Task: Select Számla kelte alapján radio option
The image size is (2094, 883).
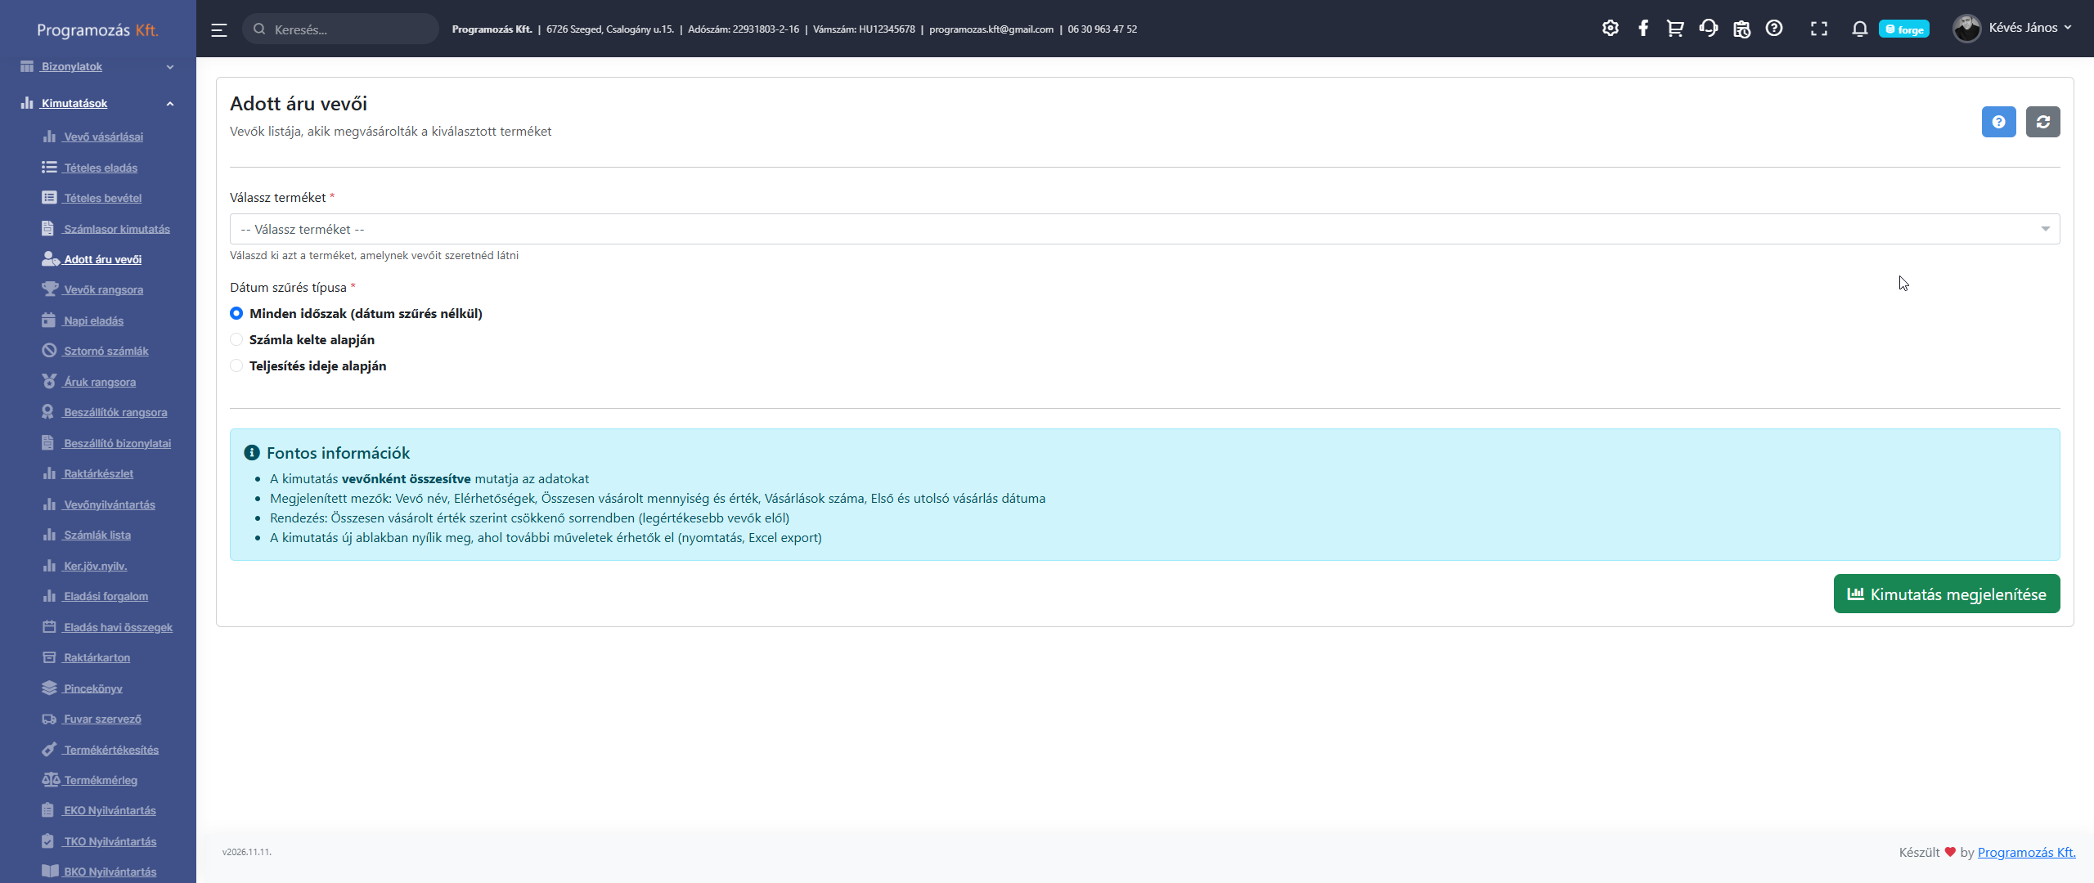Action: 236,339
